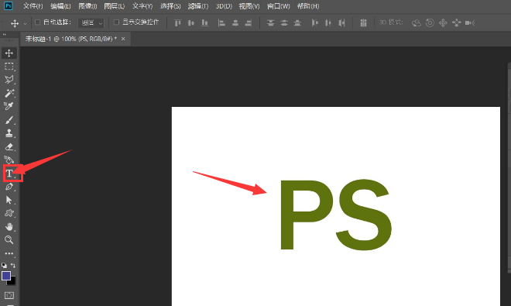Select the Brush tool
The image size is (511, 306).
point(9,120)
